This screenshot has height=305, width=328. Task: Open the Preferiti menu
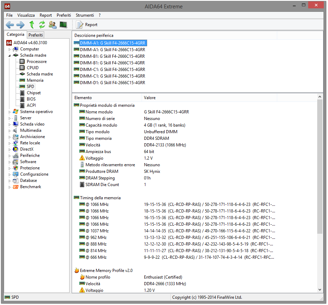64,15
